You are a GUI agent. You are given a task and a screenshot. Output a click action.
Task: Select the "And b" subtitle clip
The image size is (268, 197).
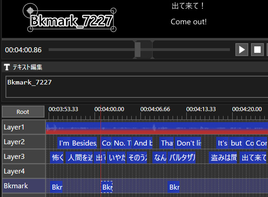143,143
